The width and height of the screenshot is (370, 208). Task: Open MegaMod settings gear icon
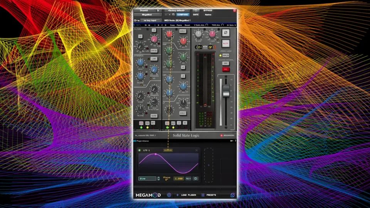coord(169,195)
